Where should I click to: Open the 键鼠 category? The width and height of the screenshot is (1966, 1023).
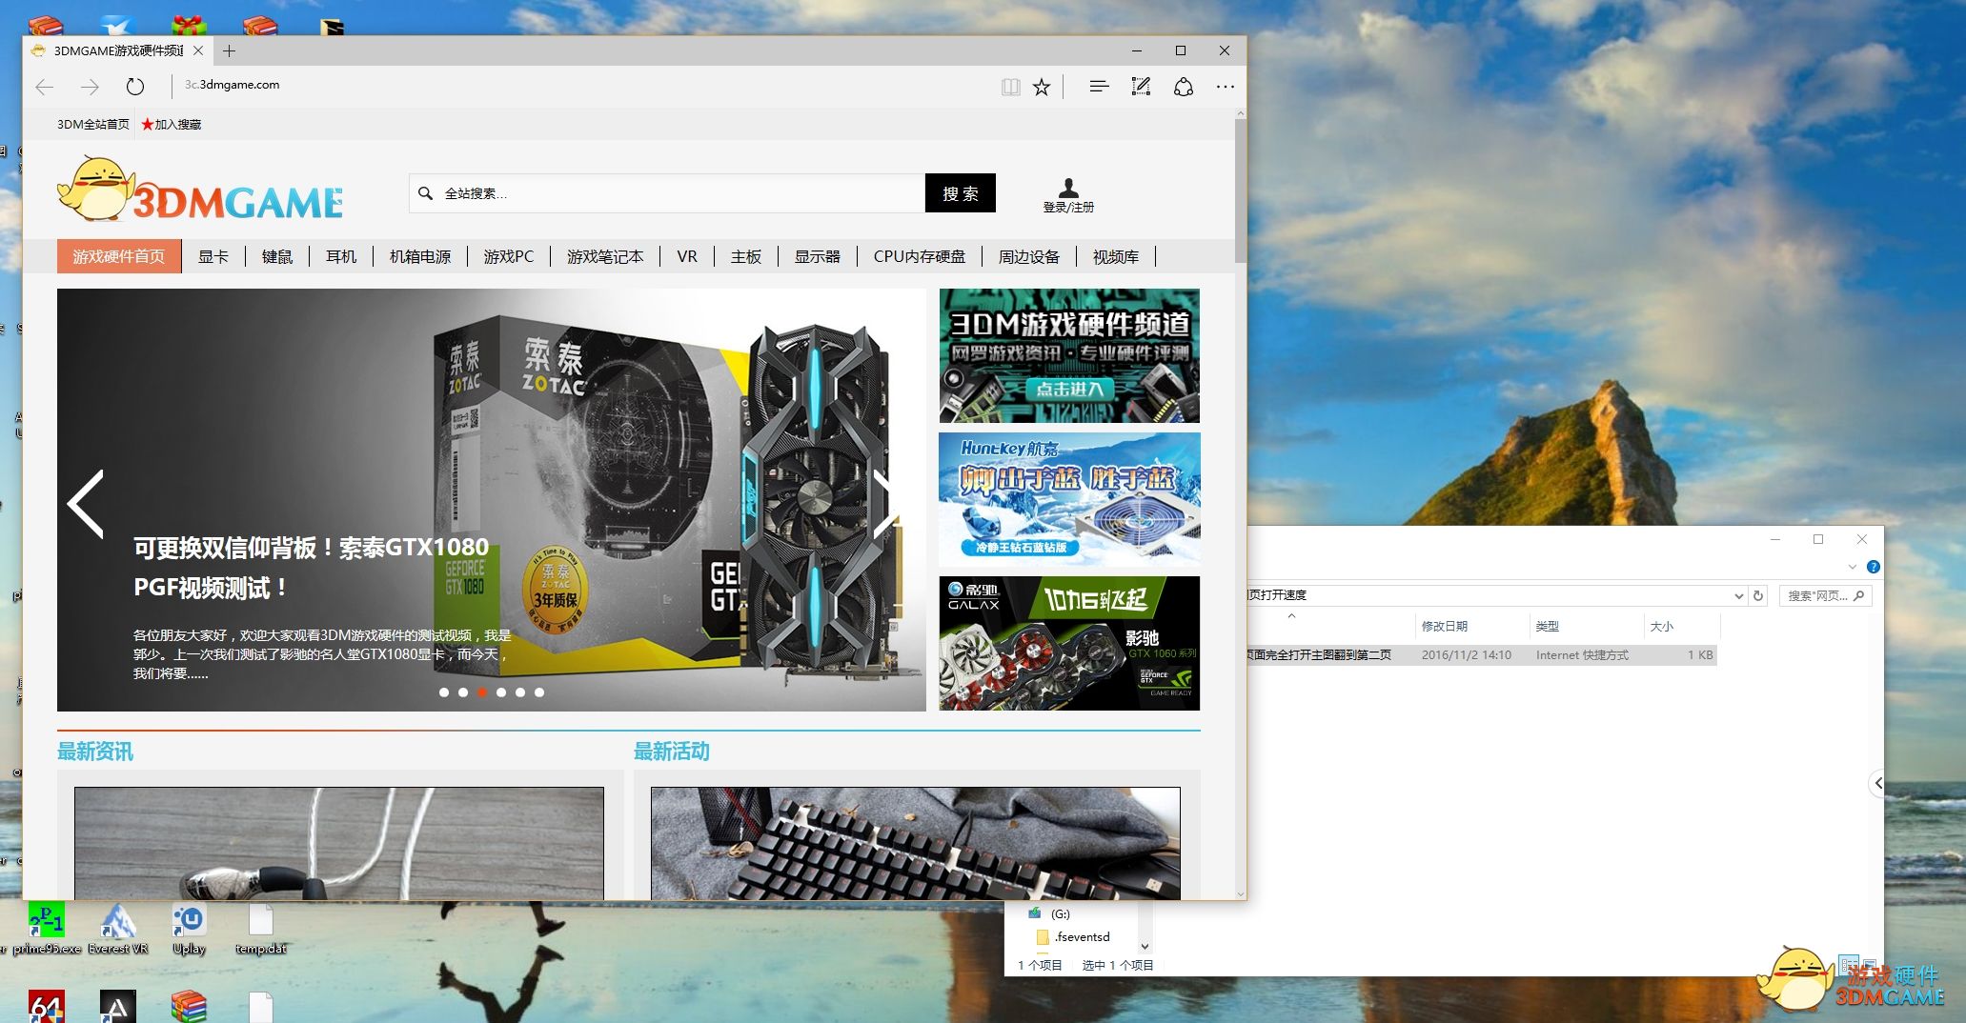(x=277, y=256)
